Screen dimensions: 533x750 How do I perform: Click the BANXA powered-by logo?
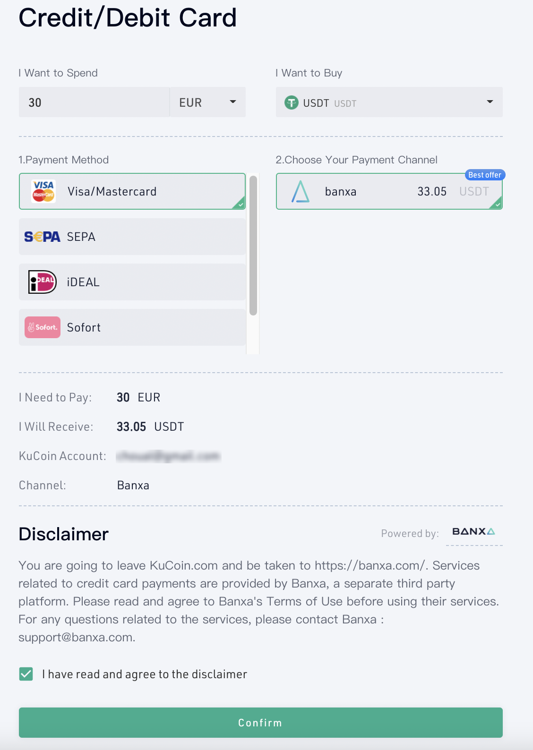[x=474, y=532]
